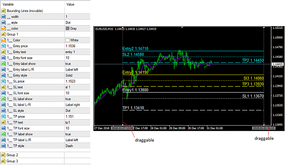Select the Entry3 1.14190 label on chart
The height and width of the screenshot is (165, 286).
coord(135,72)
